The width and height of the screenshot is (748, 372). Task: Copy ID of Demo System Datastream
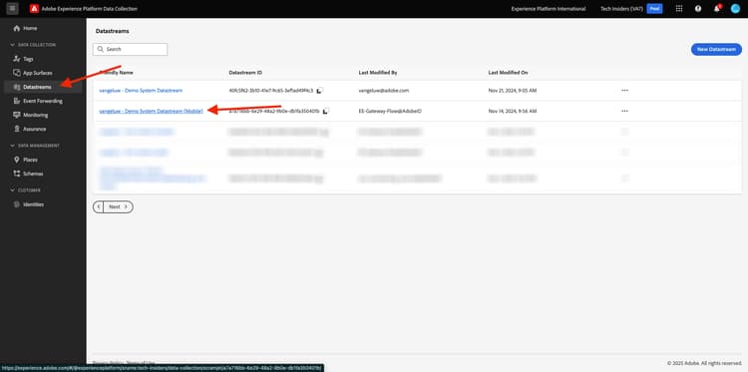[x=320, y=90]
